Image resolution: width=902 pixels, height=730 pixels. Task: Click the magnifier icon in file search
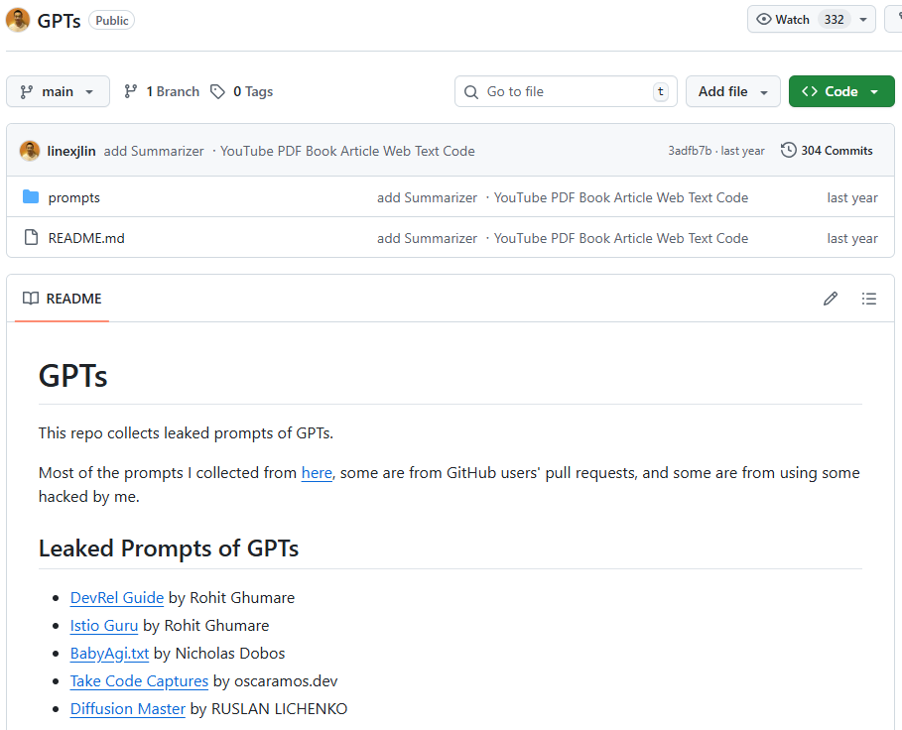pyautogui.click(x=471, y=92)
